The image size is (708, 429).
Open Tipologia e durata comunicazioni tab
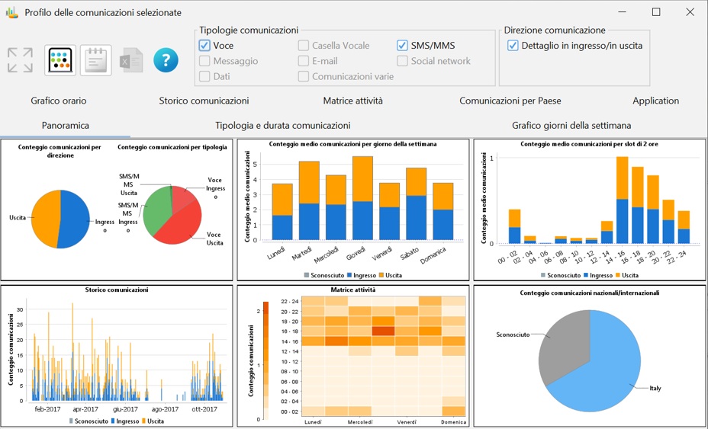pos(282,126)
